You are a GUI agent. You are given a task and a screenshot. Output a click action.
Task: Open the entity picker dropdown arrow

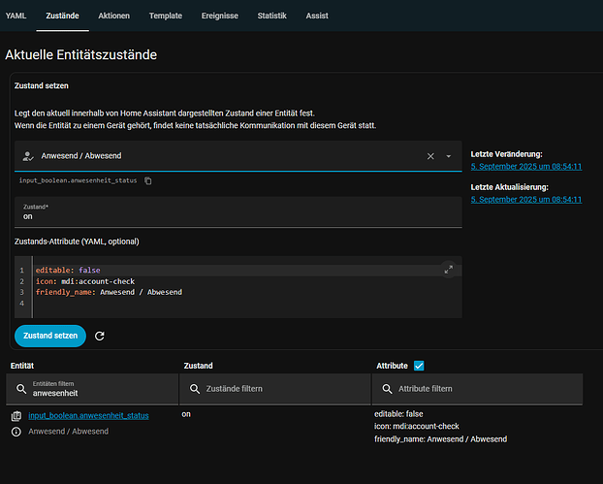point(449,156)
